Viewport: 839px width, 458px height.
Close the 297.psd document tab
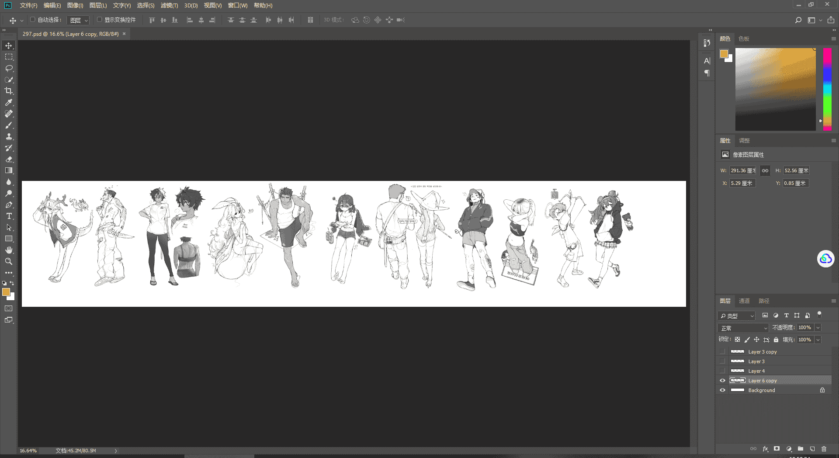coord(124,34)
